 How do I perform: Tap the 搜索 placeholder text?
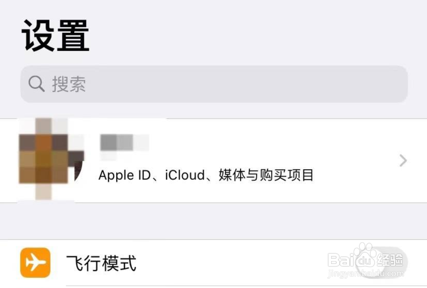[x=69, y=84]
